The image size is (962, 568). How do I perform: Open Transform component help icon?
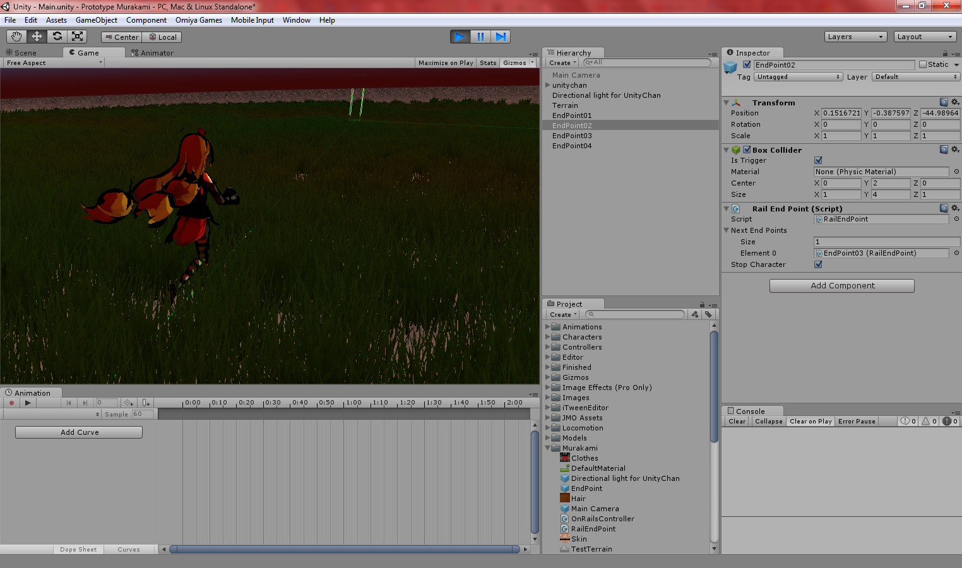pyautogui.click(x=944, y=102)
